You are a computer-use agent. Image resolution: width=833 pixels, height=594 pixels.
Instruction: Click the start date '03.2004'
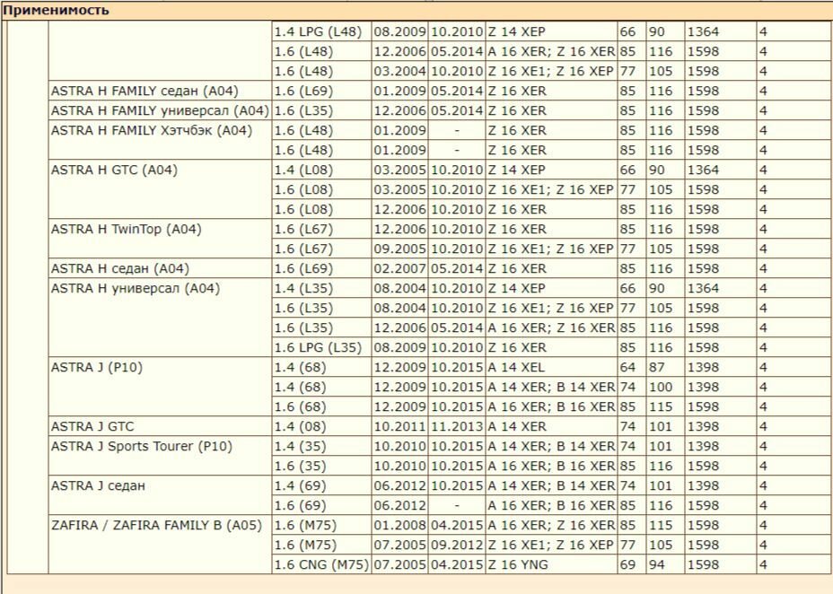point(400,71)
